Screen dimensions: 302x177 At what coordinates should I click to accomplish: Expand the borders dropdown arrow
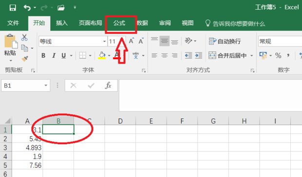(x=90, y=56)
